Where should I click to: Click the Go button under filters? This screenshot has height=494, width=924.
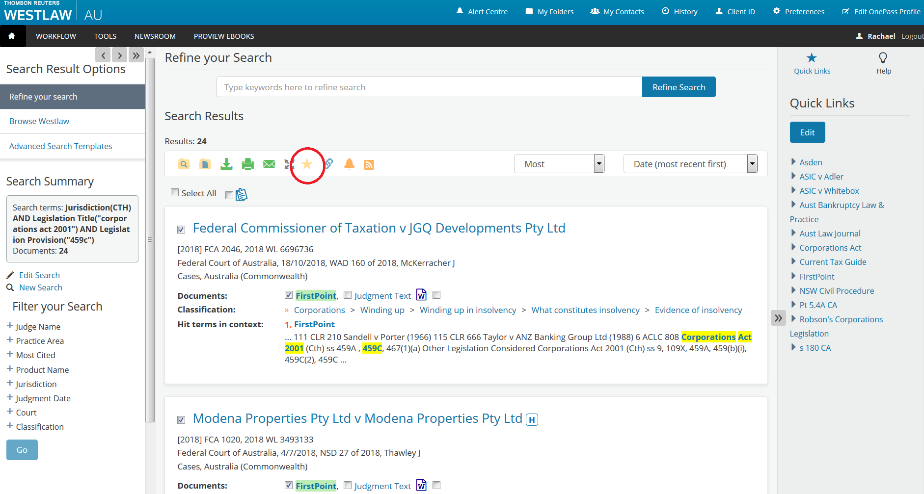pyautogui.click(x=22, y=450)
